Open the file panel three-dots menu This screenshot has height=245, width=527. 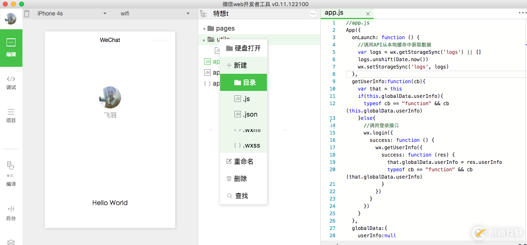(x=313, y=13)
